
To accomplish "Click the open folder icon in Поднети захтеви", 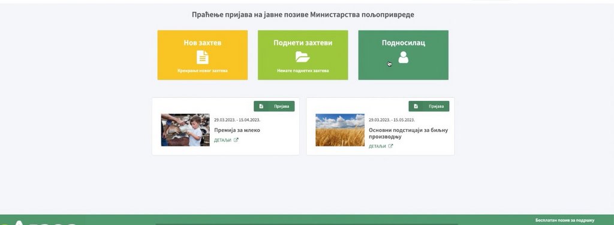I will [x=303, y=57].
